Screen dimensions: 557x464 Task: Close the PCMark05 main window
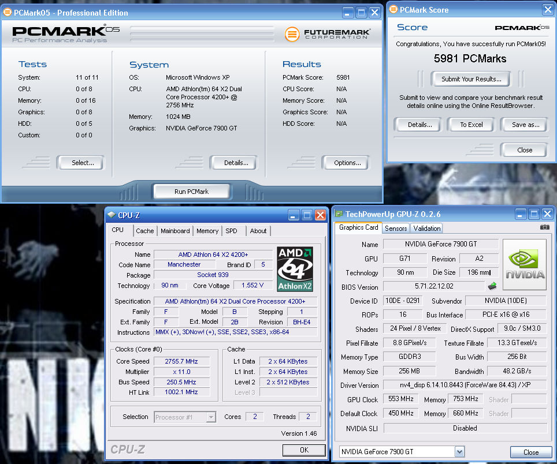point(374,13)
